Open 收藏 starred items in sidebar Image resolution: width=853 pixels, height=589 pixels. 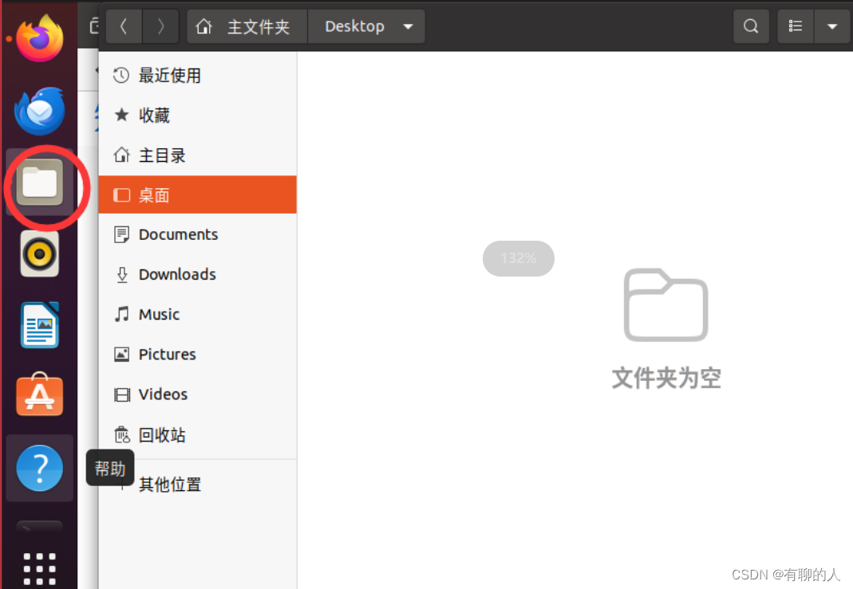(x=197, y=116)
